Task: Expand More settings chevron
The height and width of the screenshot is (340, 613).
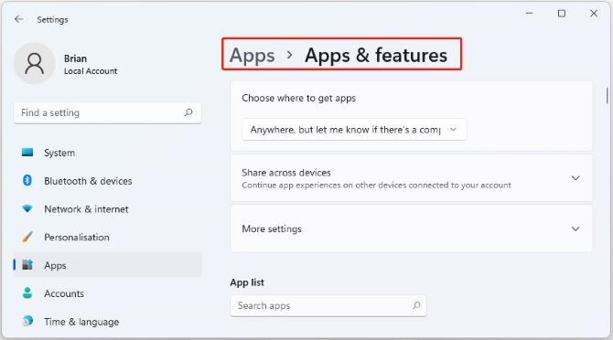Action: (x=575, y=228)
